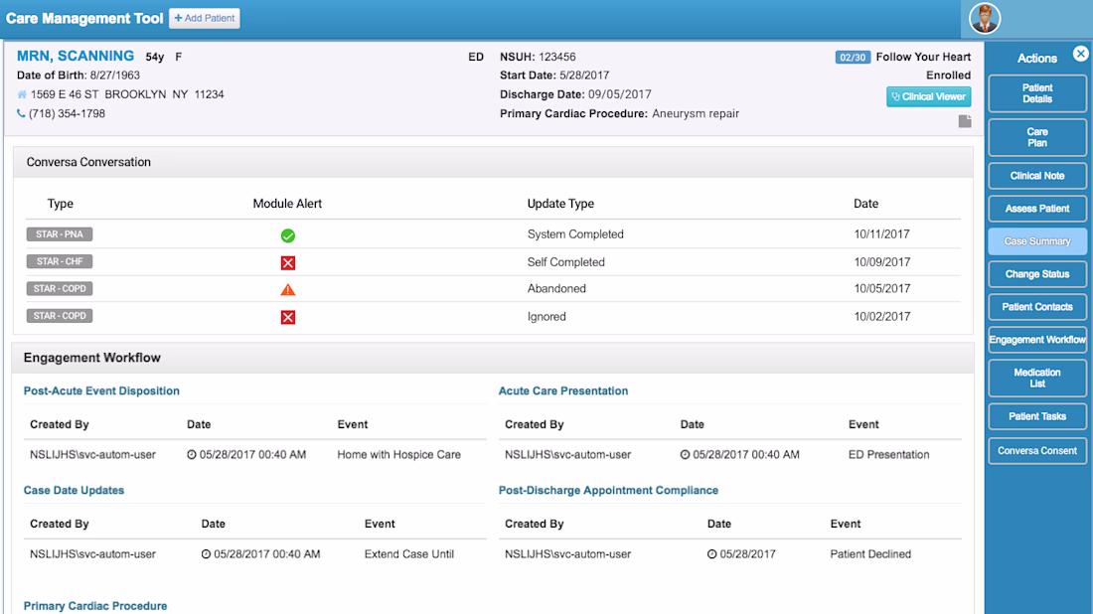The image size is (1093, 614).
Task: Click the STAR - COPD tag in the Ignored row
Action: [x=60, y=316]
